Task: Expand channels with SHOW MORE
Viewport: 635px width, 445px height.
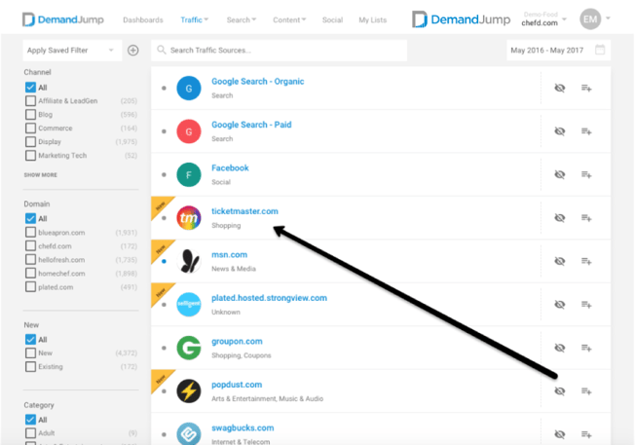Action: pyautogui.click(x=41, y=175)
